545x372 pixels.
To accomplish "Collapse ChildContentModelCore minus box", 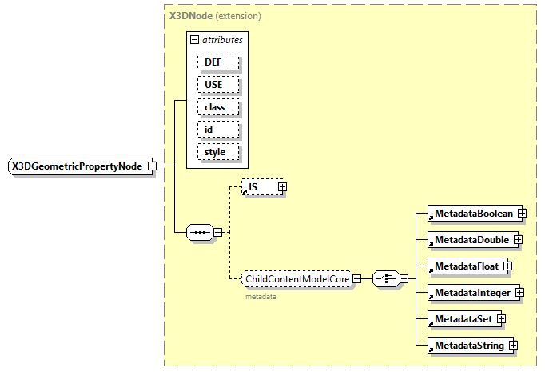I will click(357, 278).
